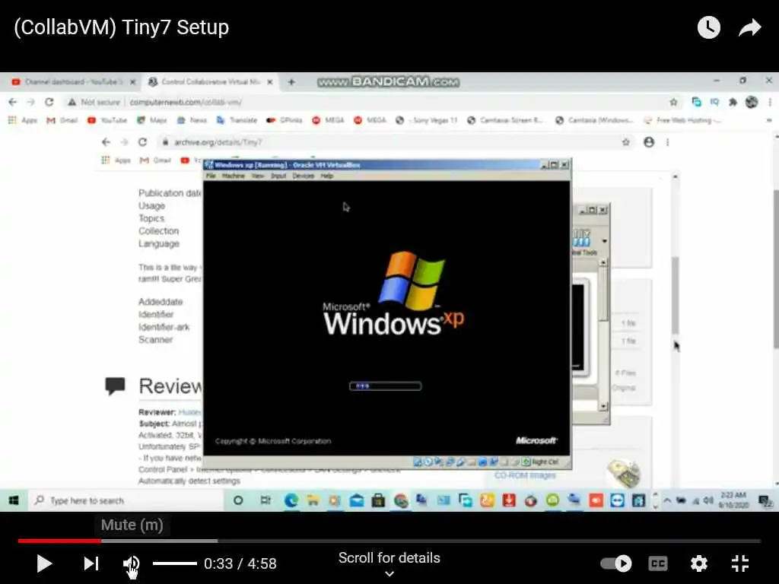Screen dimensions: 779x584
Task: Switch to Chrome on taskbar
Action: pos(400,500)
